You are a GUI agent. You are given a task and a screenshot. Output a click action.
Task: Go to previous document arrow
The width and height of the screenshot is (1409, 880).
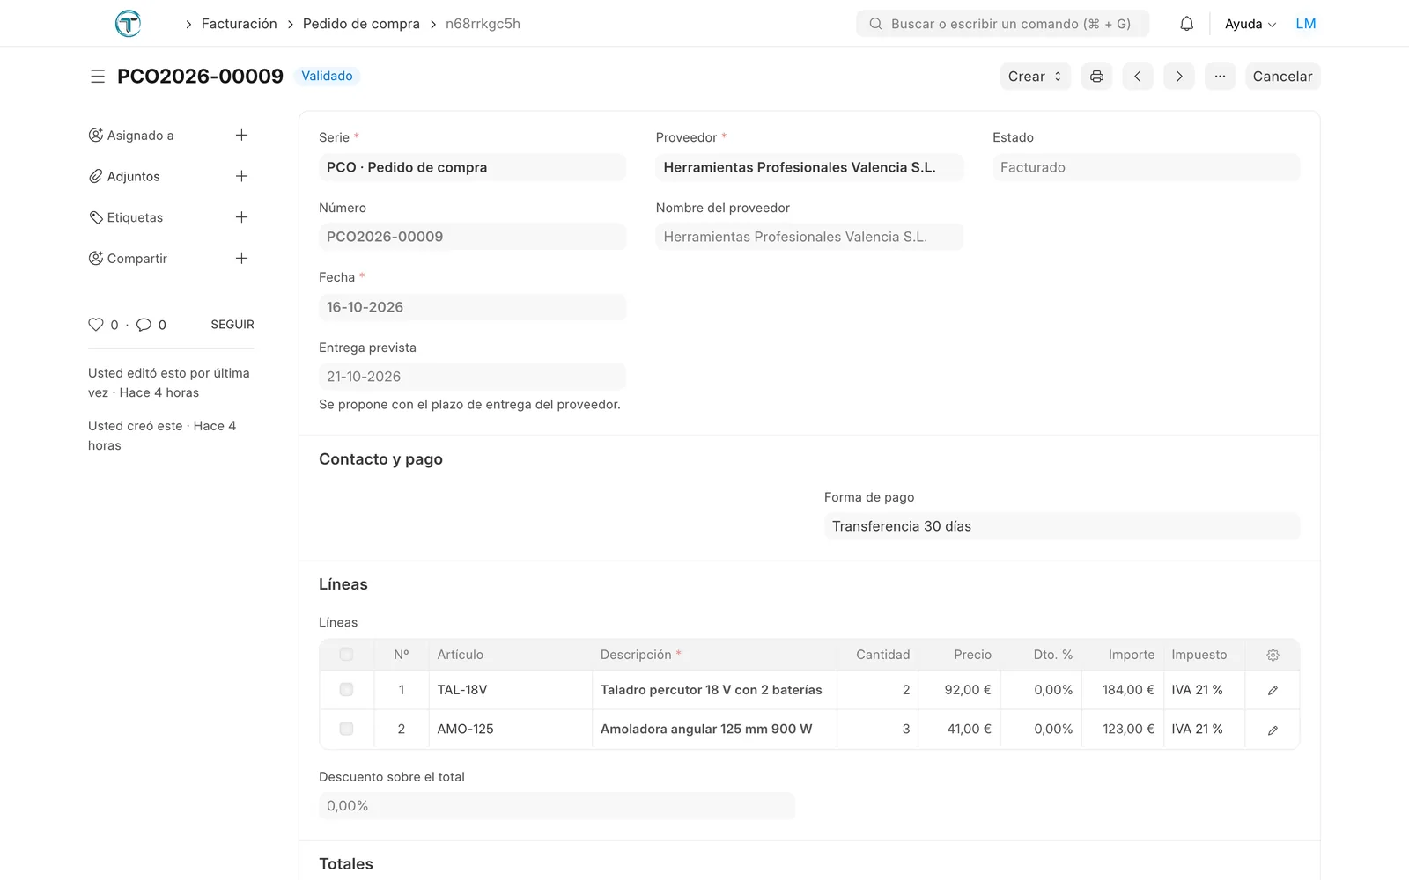click(x=1138, y=77)
